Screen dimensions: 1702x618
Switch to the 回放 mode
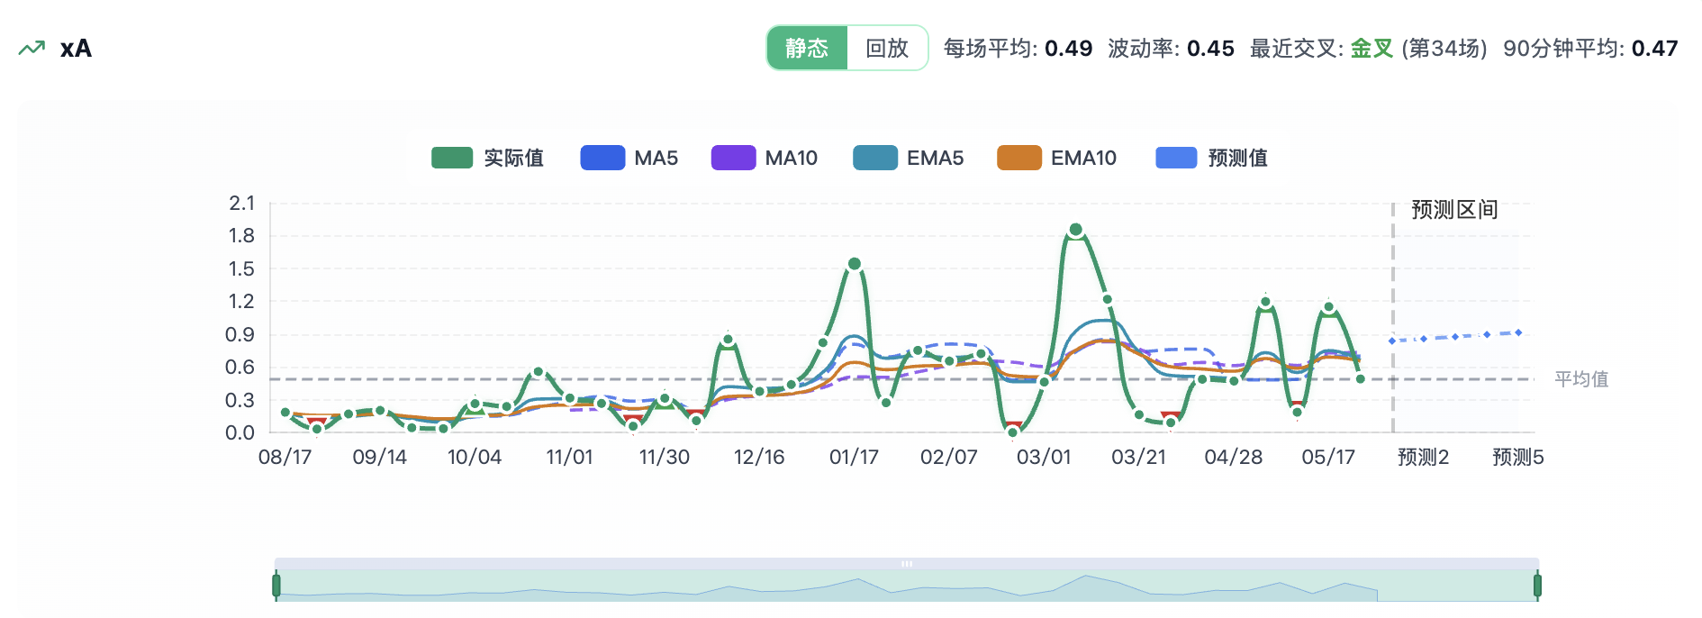tap(887, 48)
